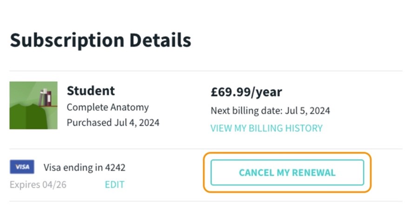The image size is (412, 223).
Task: Click the Subscription Details heading
Action: point(100,40)
